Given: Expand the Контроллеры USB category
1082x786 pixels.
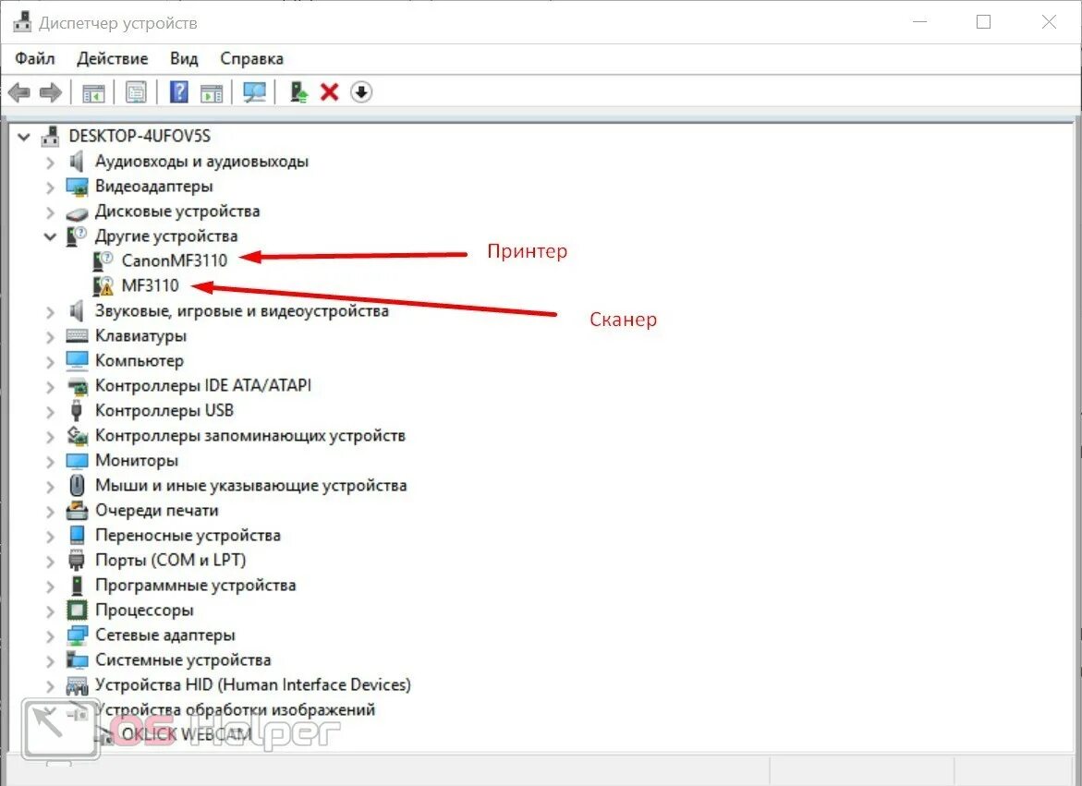Looking at the screenshot, I should (50, 412).
